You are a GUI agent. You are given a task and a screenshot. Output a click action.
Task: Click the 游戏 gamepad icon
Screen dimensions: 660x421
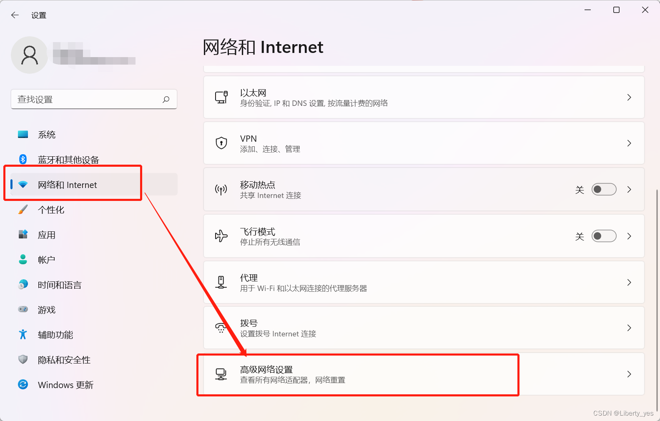tap(23, 309)
